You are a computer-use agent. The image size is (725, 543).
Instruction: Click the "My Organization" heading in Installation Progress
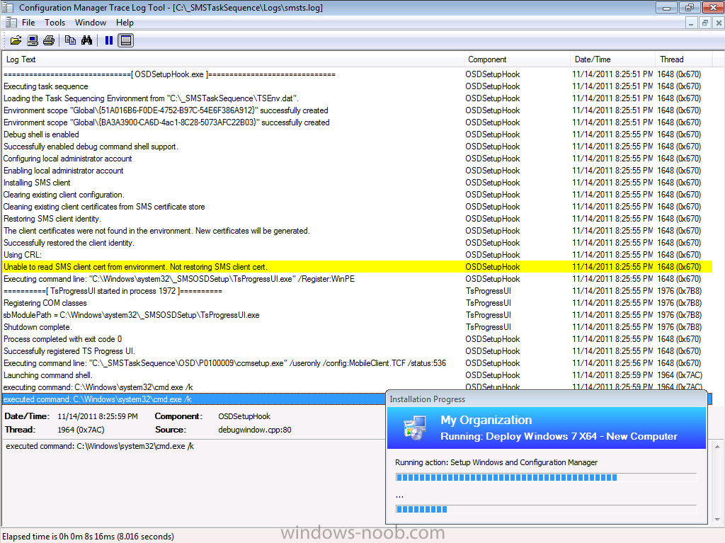click(x=486, y=420)
